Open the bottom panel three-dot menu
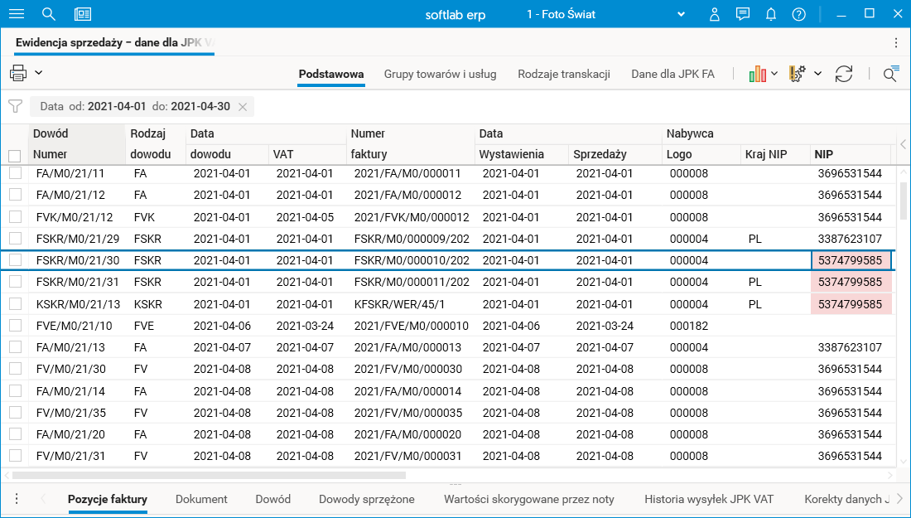 (17, 499)
